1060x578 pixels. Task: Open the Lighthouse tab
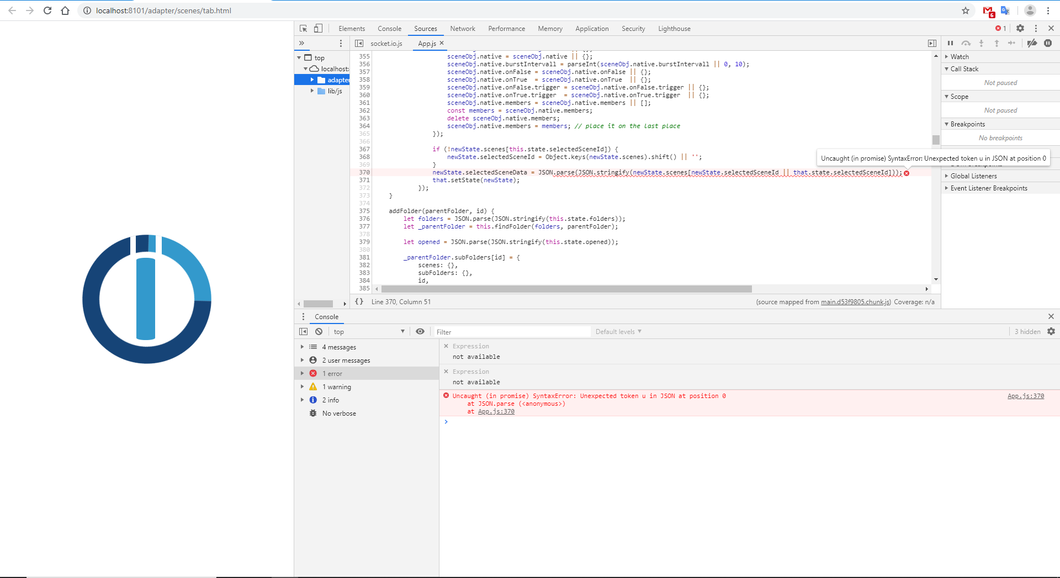(x=674, y=29)
